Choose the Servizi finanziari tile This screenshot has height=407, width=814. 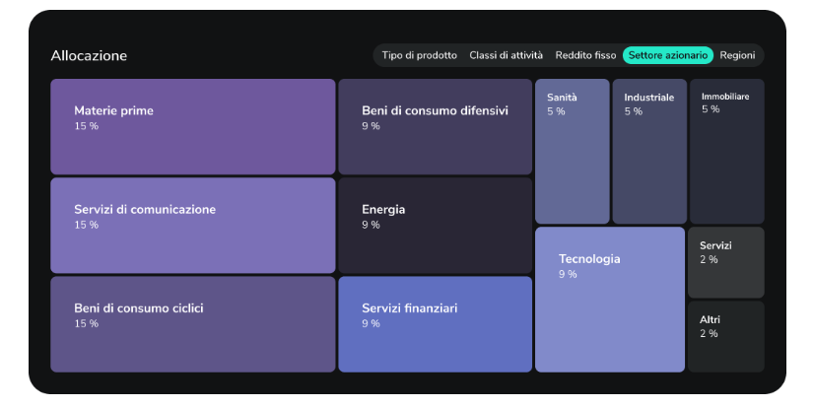pyautogui.click(x=435, y=324)
